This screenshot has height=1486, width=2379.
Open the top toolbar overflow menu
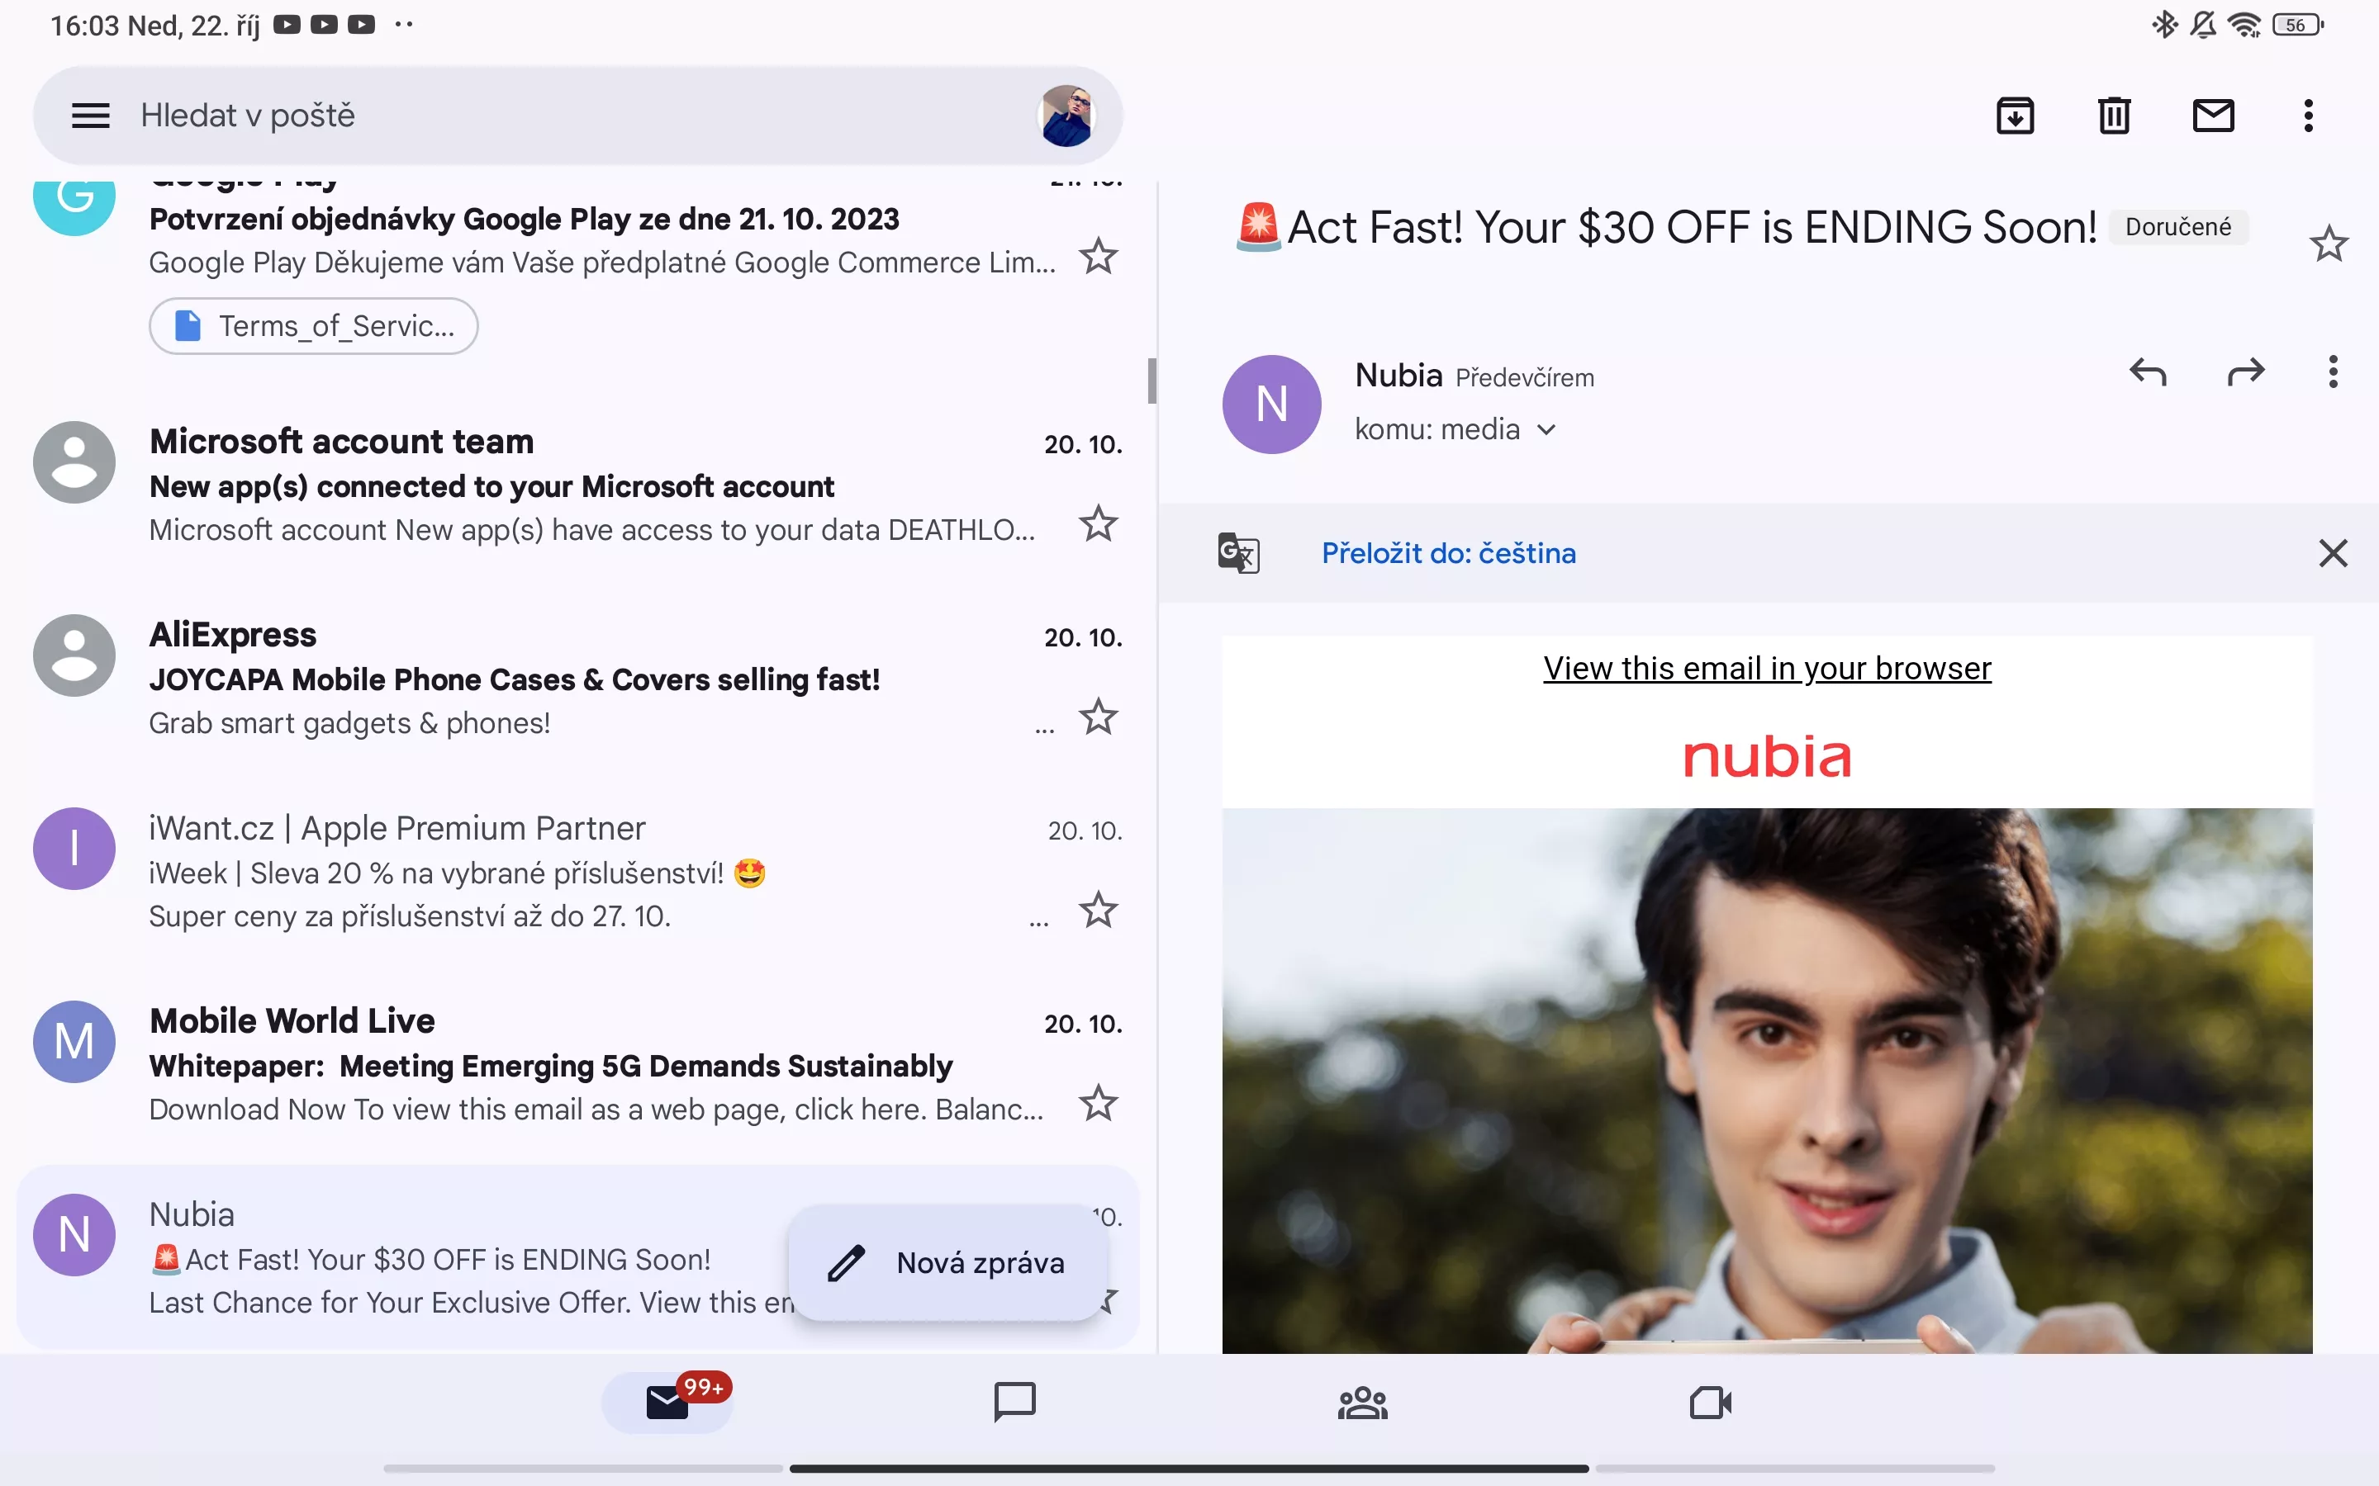pyautogui.click(x=2308, y=116)
